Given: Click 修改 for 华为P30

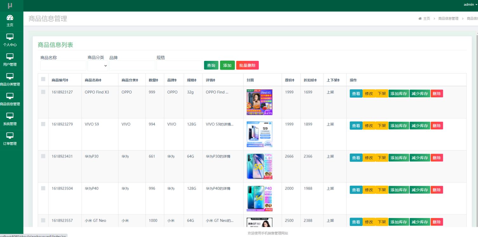Looking at the screenshot, I should (369, 158).
